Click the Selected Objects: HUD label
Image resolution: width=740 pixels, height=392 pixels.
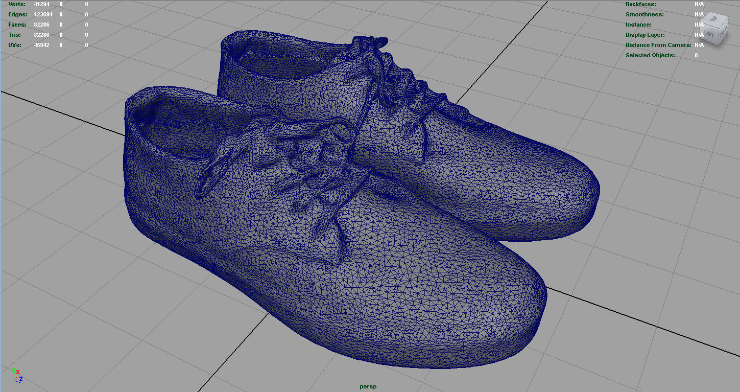pyautogui.click(x=651, y=55)
